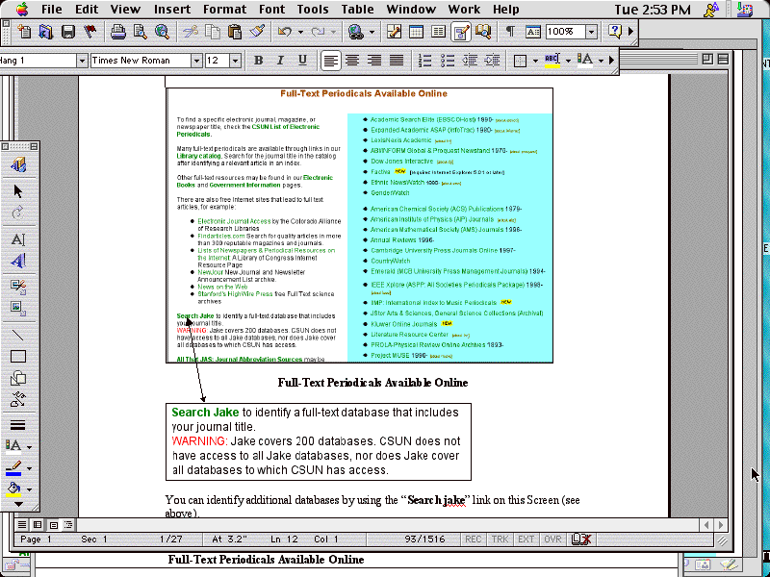Screen dimensions: 770x577
Task: Click the TRK status bar indicator
Action: (500, 539)
